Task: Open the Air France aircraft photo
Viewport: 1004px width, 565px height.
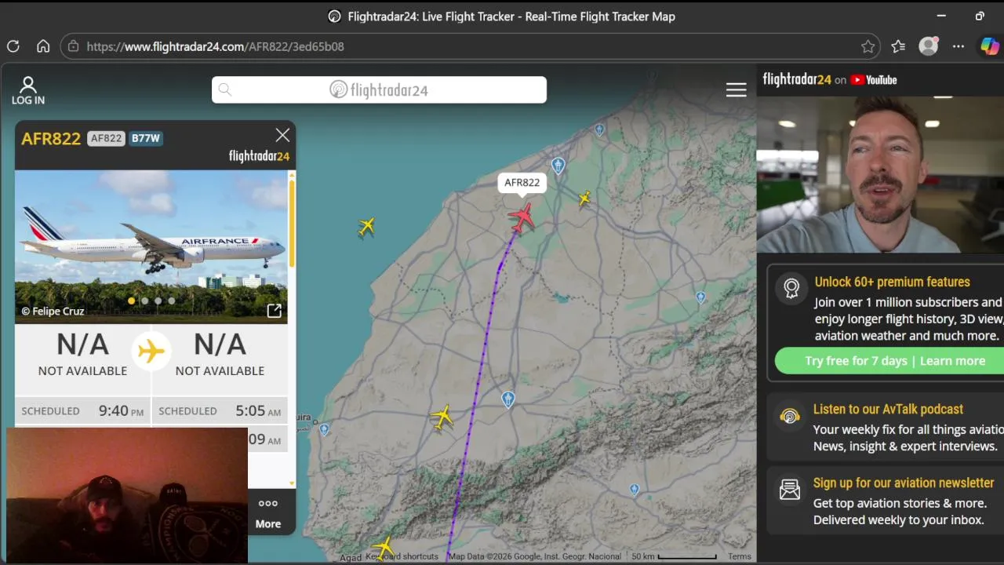Action: (151, 246)
